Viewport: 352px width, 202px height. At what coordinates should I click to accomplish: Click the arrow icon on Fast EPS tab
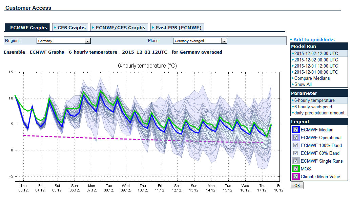[x=153, y=27]
